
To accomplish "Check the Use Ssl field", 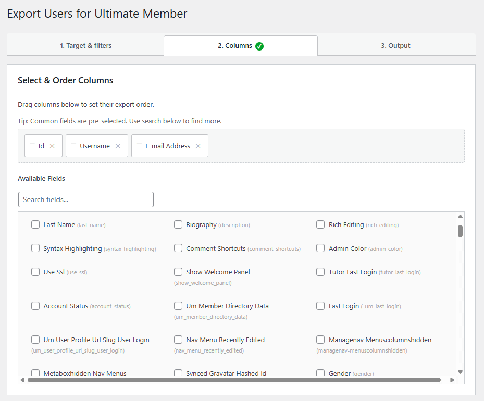I will [x=35, y=272].
